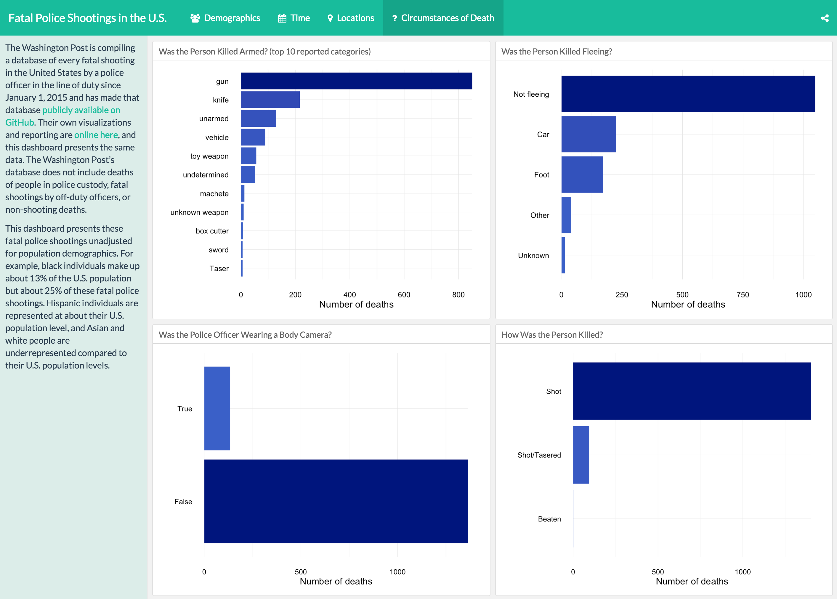This screenshot has width=837, height=599.
Task: Select the Circumstances of Death tab
Action: coord(443,18)
